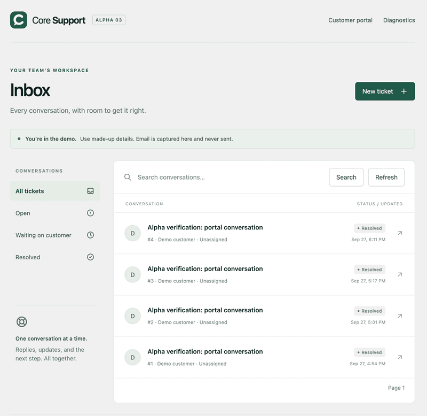This screenshot has height=416, width=427.
Task: Open ticket #4 conversation title
Action: [205, 227]
